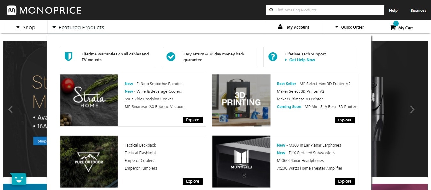Click the My Account person icon
This screenshot has height=190, width=431.
[x=281, y=27]
